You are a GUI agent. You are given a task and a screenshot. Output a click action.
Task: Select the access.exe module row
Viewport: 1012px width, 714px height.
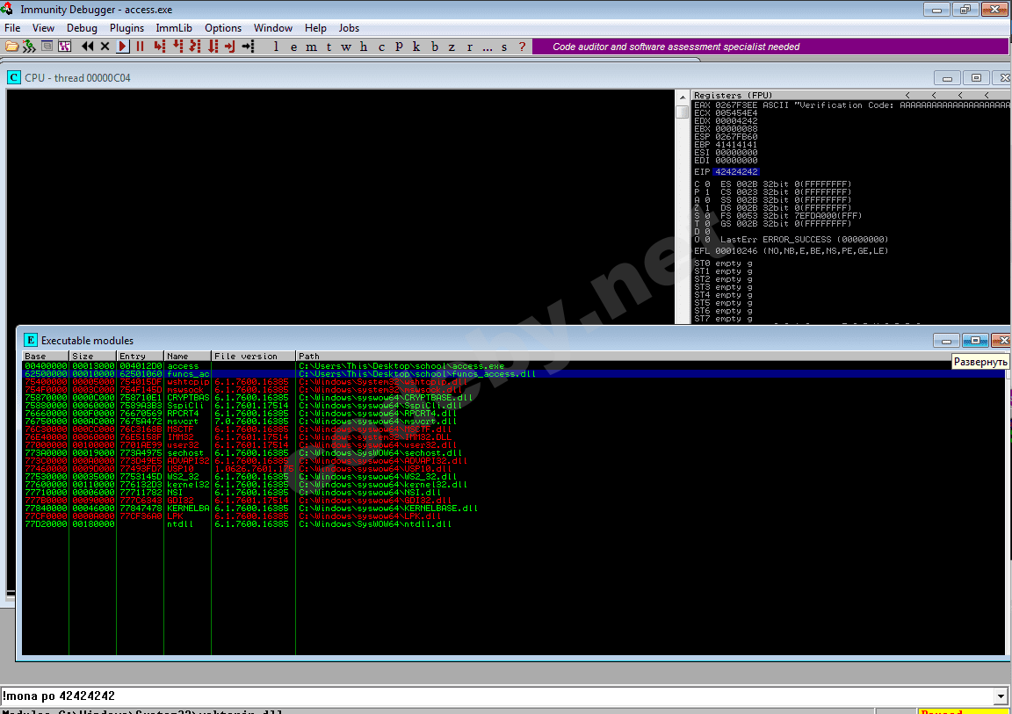(513, 365)
